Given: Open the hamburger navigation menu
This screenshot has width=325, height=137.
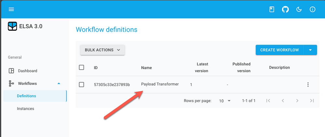Looking at the screenshot, I should pyautogui.click(x=11, y=9).
